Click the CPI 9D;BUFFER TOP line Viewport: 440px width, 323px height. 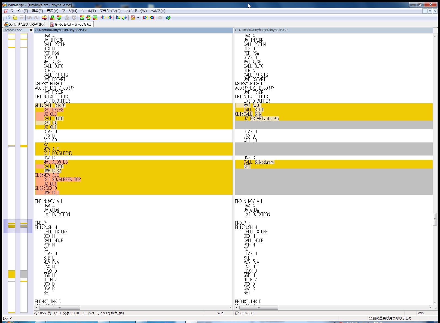133,179
